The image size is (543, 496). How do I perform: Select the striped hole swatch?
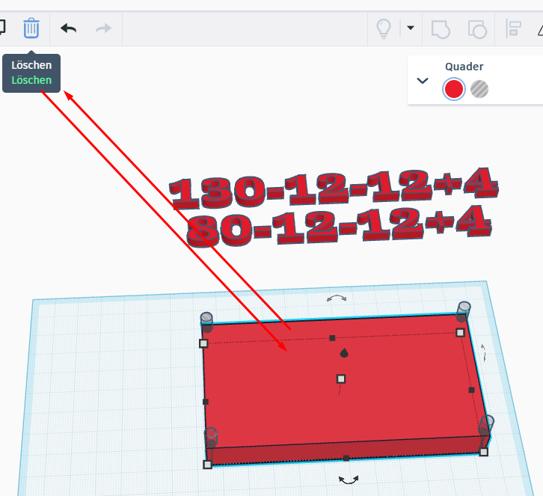coord(479,89)
